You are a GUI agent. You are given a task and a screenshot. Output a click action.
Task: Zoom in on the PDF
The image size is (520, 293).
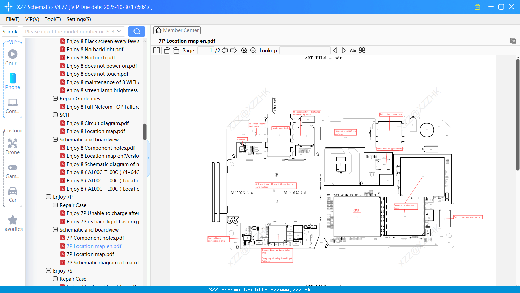[x=244, y=50]
